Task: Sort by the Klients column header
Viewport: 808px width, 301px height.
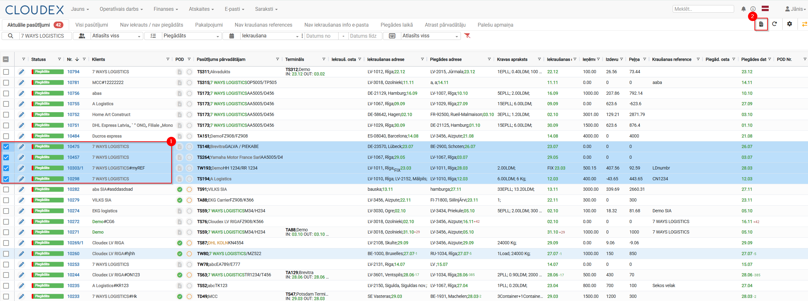Action: (99, 59)
